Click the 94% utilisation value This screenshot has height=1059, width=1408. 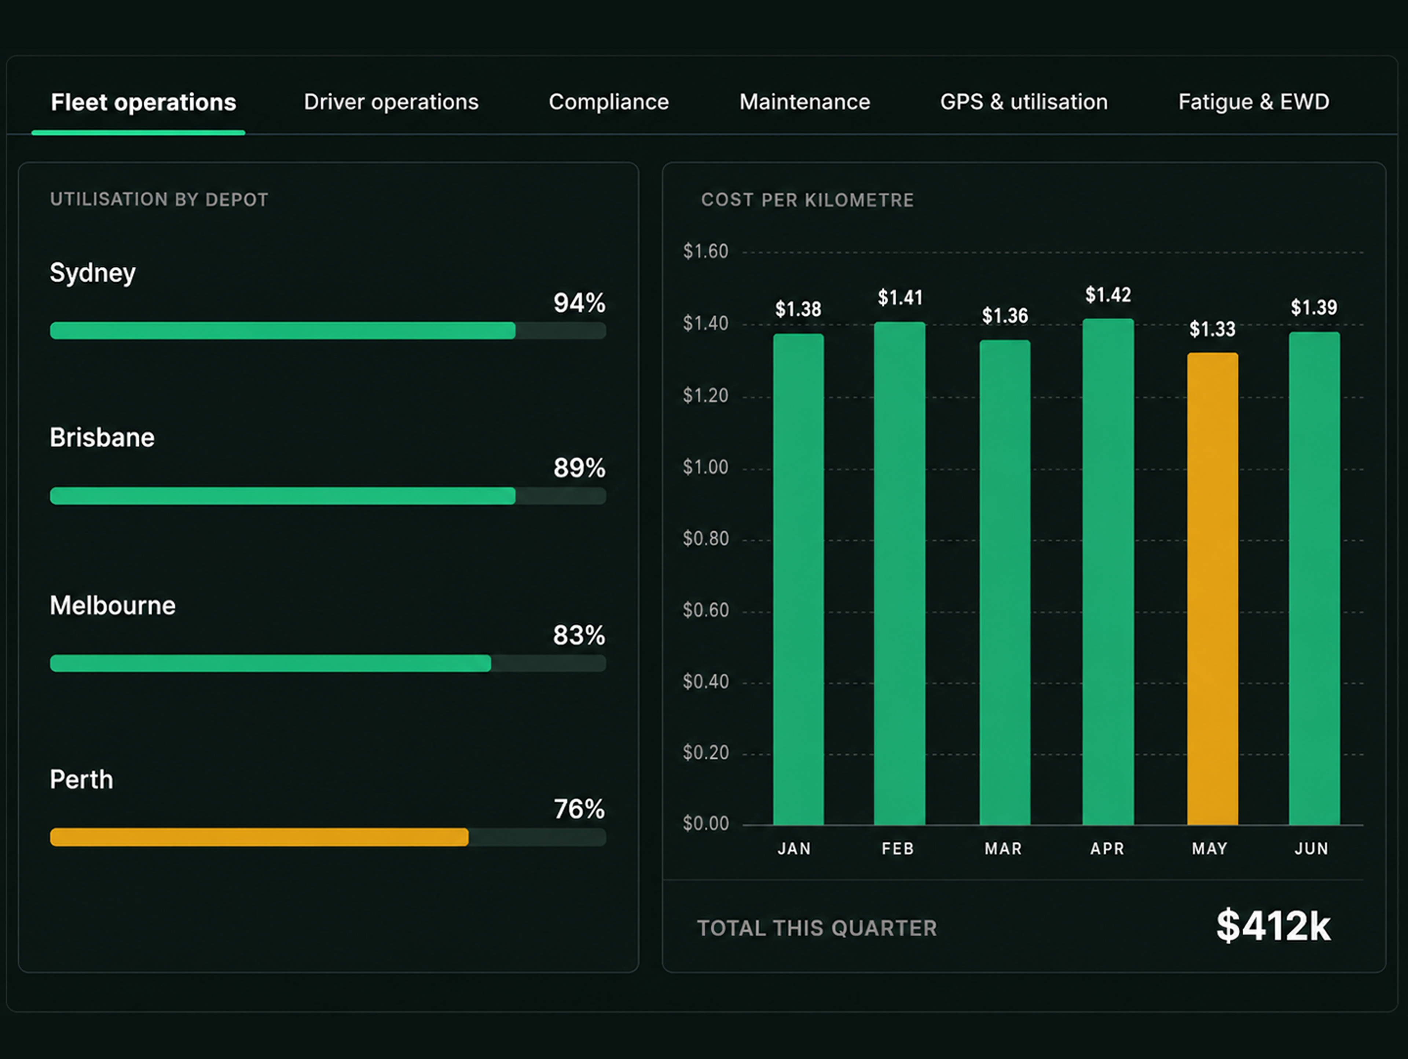tap(579, 303)
